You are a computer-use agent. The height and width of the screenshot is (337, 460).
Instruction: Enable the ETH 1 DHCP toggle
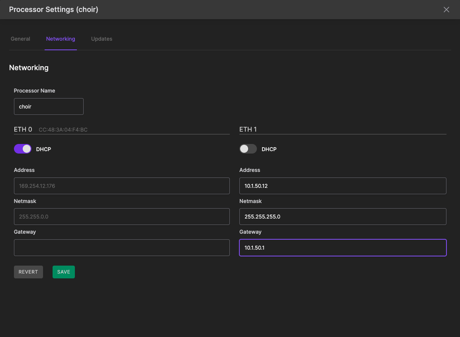pos(248,149)
